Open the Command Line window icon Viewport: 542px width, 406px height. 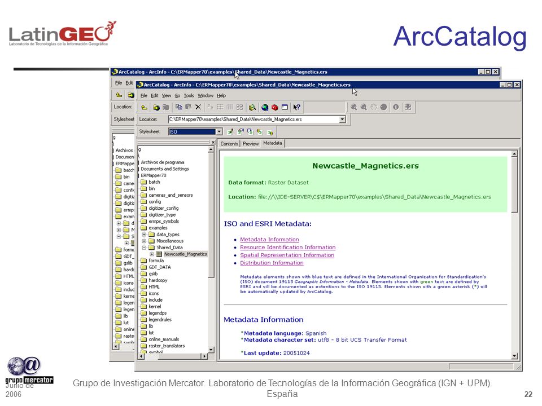point(285,107)
